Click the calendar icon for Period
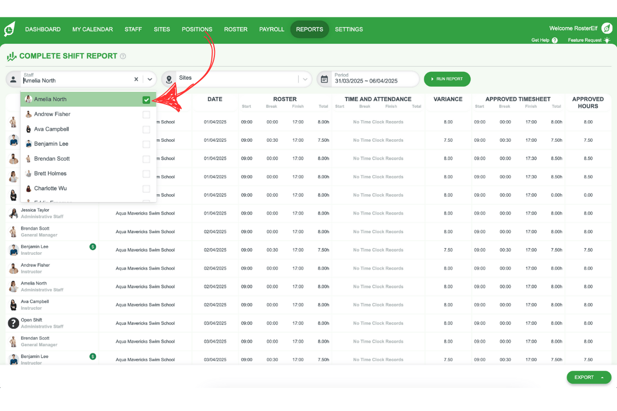This screenshot has width=617, height=411. pos(324,79)
